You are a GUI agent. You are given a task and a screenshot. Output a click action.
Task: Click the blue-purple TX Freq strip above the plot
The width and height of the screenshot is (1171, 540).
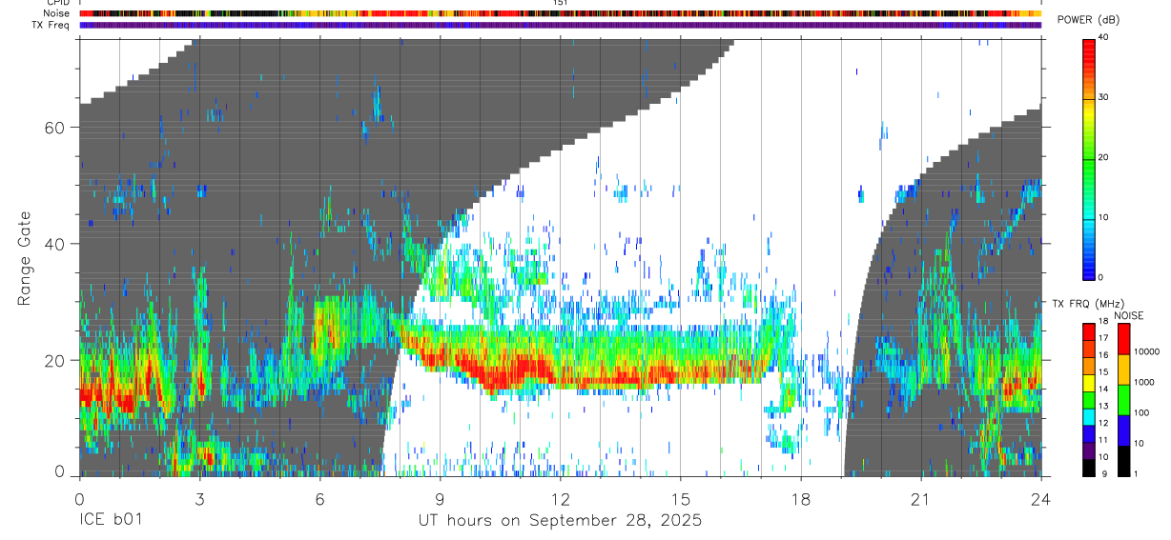561,25
